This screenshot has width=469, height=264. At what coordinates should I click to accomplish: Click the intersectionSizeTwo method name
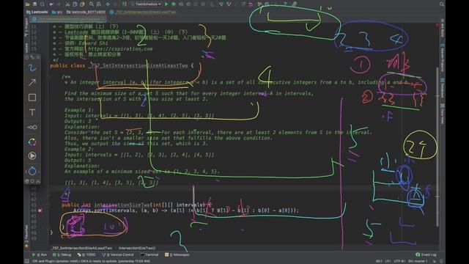coord(122,205)
